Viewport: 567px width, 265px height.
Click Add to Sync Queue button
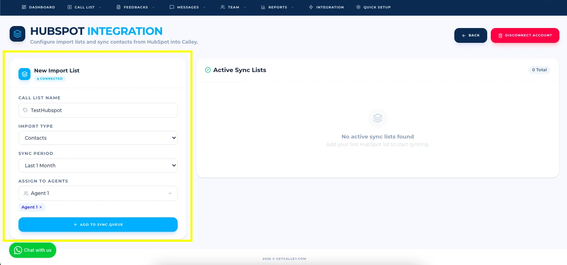(x=98, y=225)
